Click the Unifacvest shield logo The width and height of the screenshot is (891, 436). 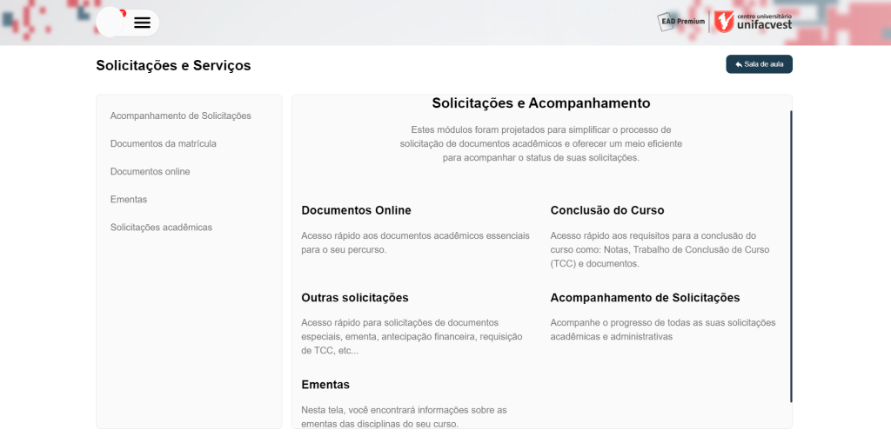pyautogui.click(x=724, y=21)
